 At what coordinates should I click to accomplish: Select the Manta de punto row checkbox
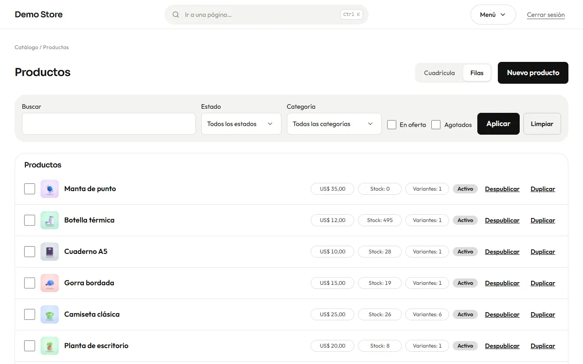click(x=30, y=189)
